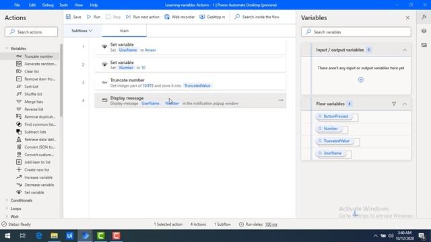Image resolution: width=431 pixels, height=242 pixels.
Task: Select Set variable UserName action row
Action: (x=190, y=47)
